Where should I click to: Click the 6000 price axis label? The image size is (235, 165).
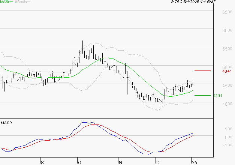pos(227,30)
